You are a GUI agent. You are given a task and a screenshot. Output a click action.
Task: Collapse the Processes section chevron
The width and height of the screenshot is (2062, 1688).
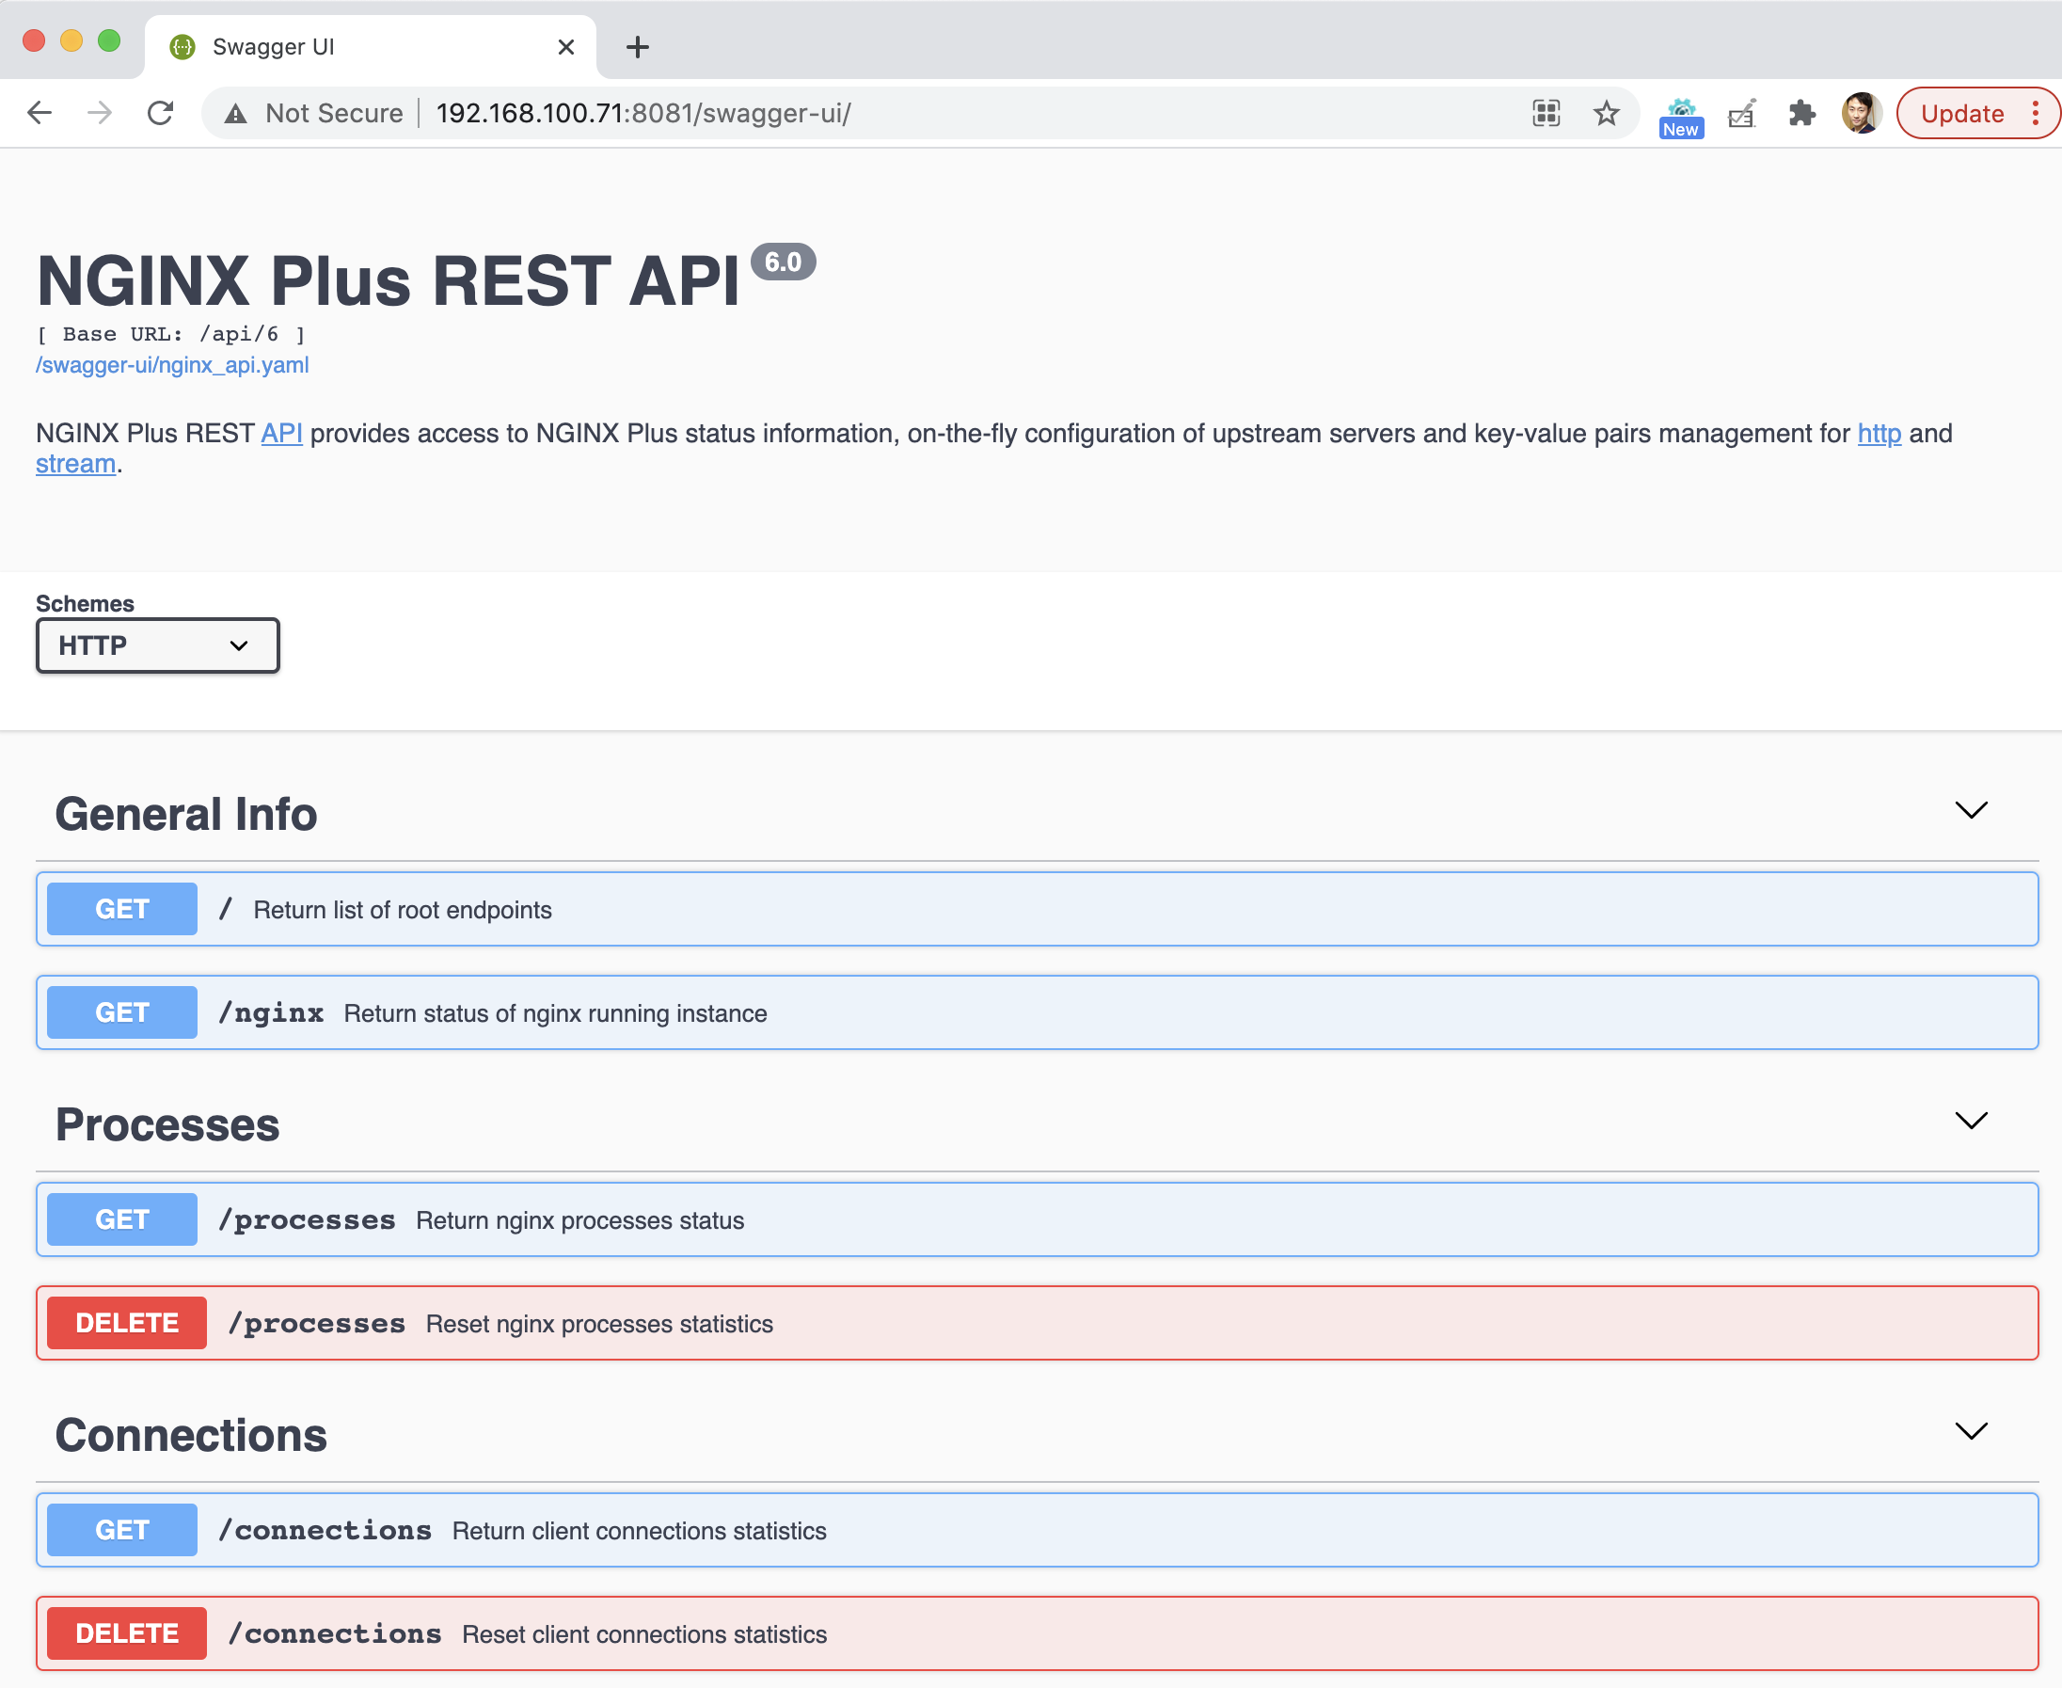1971,1120
